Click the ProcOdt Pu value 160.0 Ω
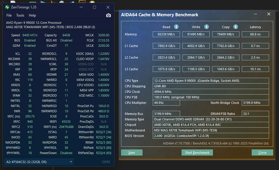Image resolution: width=279 pixels, height=170 pixels. click(104, 106)
